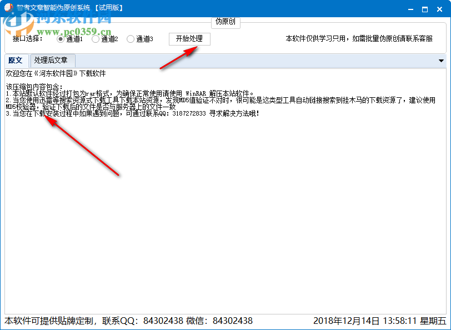Click status bar text 联系QQ: 84302438
Viewport: 451px width, 330px height.
[x=142, y=321]
